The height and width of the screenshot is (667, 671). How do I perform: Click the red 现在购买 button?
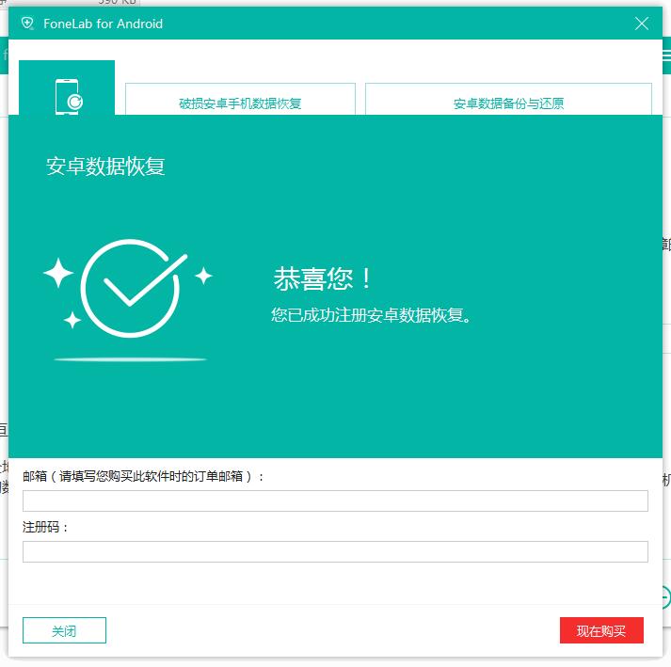(x=601, y=629)
